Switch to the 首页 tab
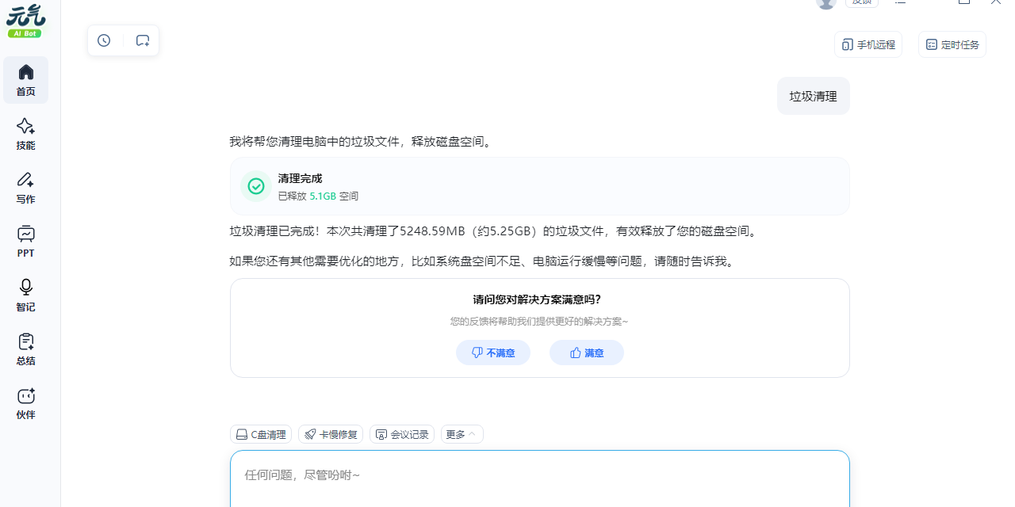 (x=25, y=80)
